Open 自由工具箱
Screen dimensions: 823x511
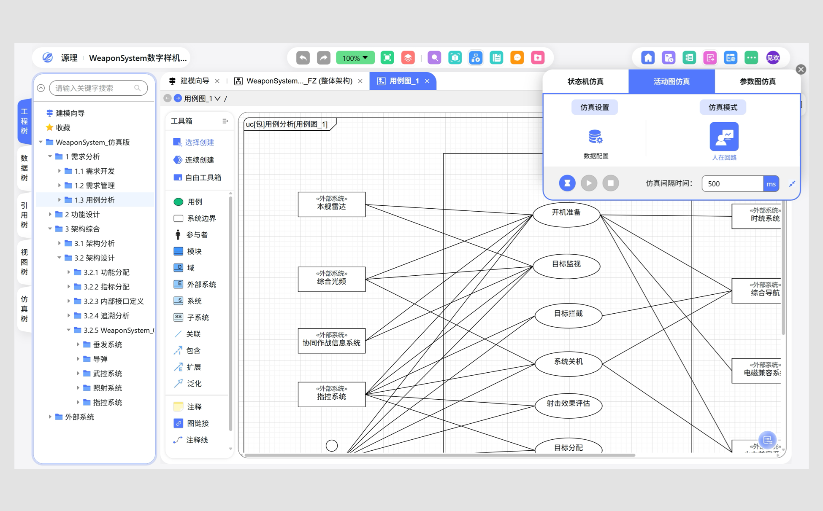[x=197, y=178]
